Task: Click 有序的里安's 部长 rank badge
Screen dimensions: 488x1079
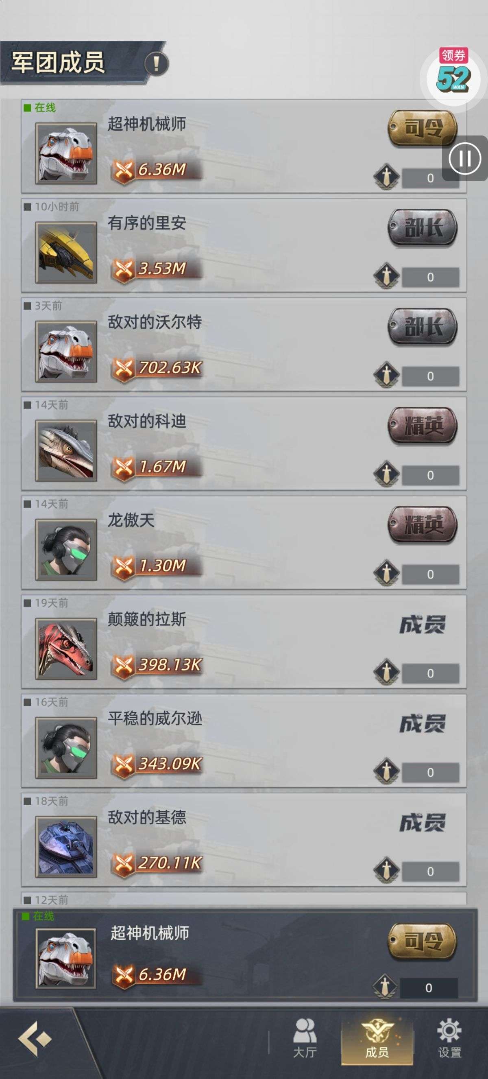Action: (422, 227)
